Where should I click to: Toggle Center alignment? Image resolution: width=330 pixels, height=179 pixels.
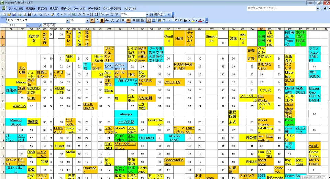(128, 20)
